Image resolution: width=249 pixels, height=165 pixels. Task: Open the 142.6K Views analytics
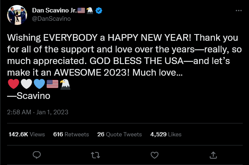(27, 134)
